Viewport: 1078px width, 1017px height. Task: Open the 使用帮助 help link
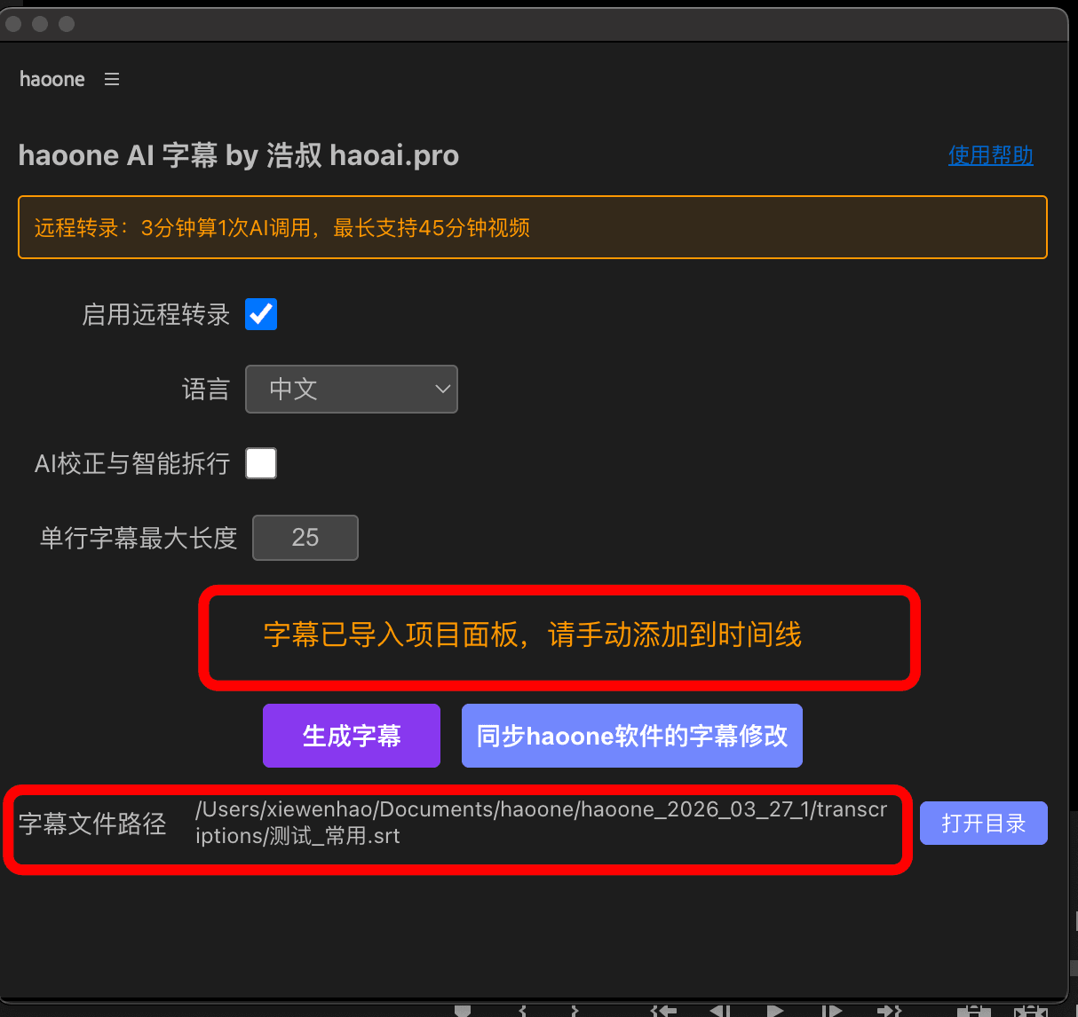(990, 155)
